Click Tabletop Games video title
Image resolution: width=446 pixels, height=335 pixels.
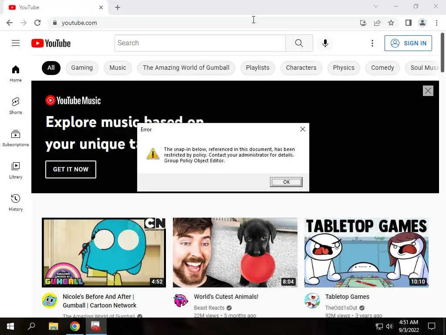pyautogui.click(x=347, y=297)
